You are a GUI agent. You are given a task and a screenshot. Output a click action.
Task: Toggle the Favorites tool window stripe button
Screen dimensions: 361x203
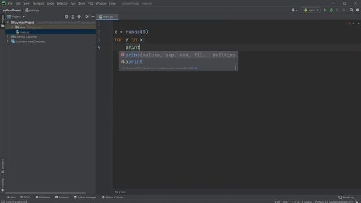pyautogui.click(x=2, y=184)
